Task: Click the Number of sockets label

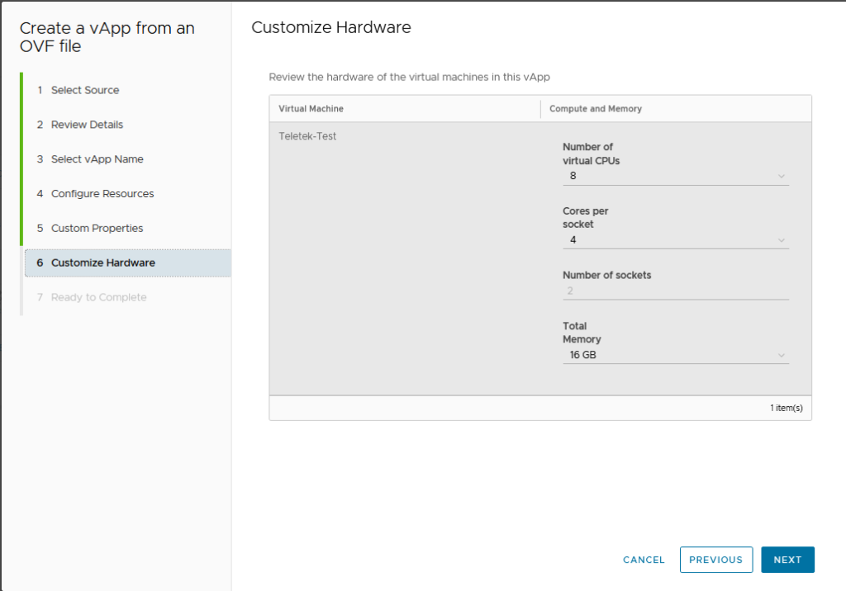Action: (x=607, y=275)
